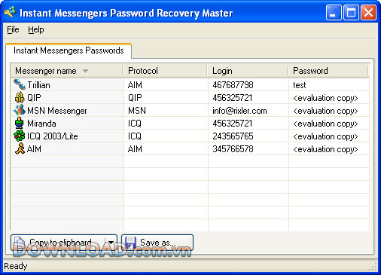
Task: Click the Ready status bar text
Action: click(x=16, y=266)
